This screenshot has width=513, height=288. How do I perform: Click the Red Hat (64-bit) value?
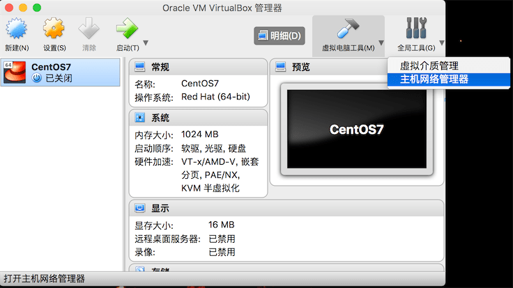[x=215, y=97]
